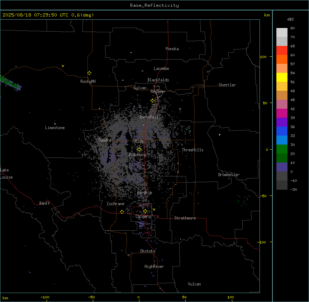309x302 pixels.
Task: Click the bright green 20-30 dBZ legend swatch
Action: [282, 149]
